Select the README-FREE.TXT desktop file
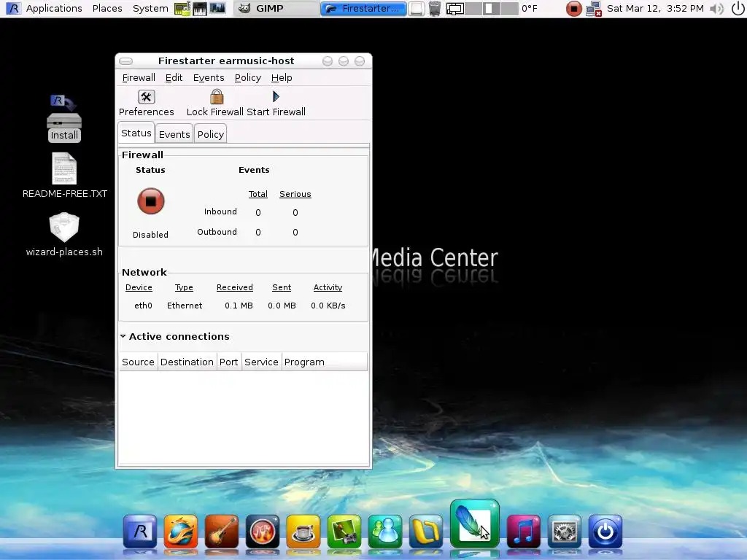This screenshot has width=747, height=560. tap(64, 175)
